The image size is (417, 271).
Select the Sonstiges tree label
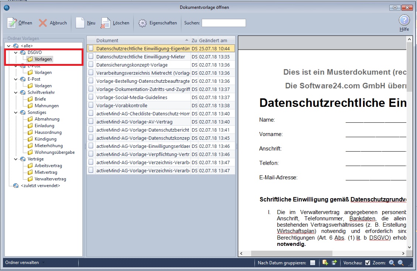[37, 112]
